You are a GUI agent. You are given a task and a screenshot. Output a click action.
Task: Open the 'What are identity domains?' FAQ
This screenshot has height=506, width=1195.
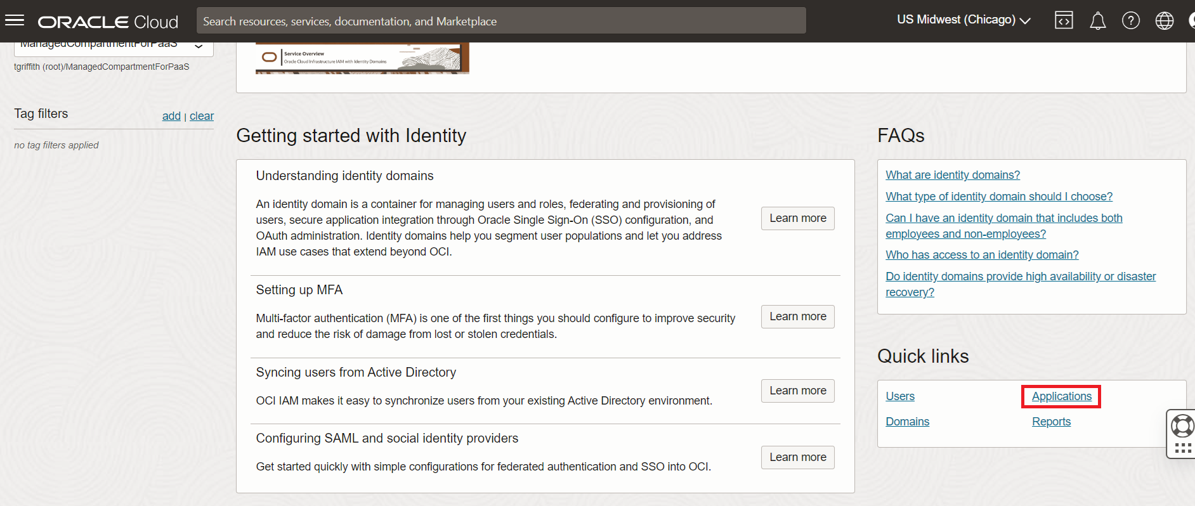(x=952, y=175)
